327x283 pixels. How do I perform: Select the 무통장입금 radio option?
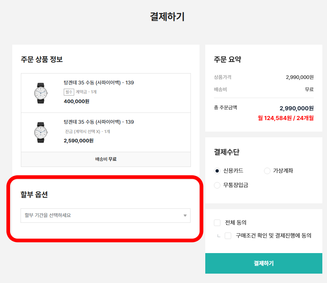click(217, 185)
